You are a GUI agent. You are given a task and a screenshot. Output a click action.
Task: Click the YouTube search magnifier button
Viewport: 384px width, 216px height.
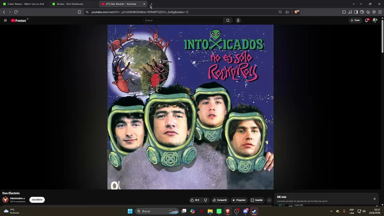[228, 20]
